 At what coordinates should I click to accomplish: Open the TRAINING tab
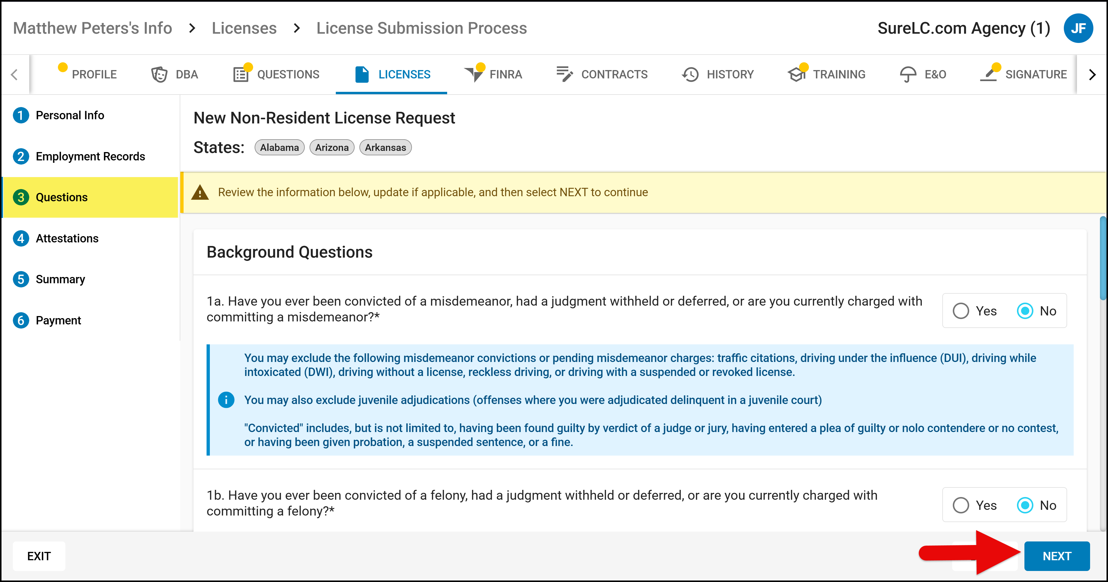pos(826,74)
